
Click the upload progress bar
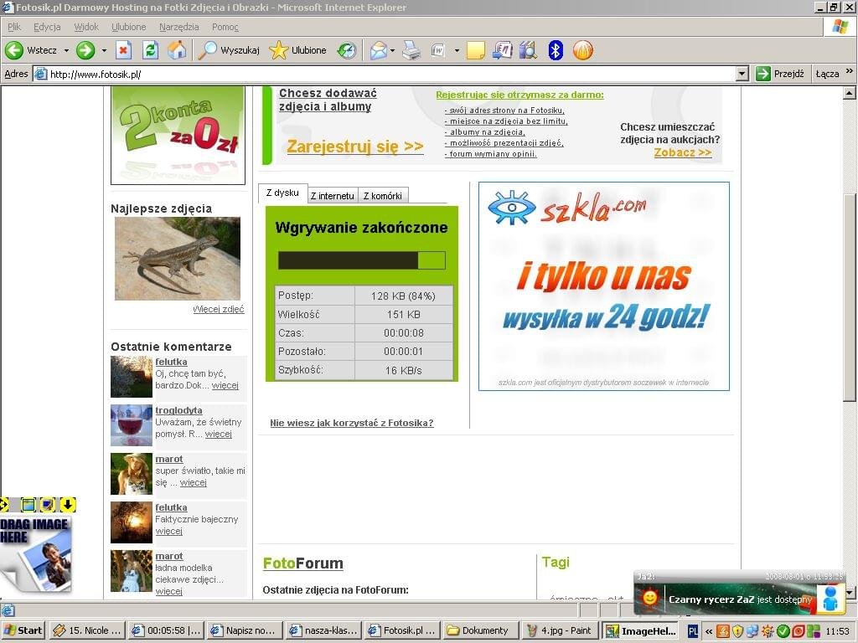tap(362, 260)
